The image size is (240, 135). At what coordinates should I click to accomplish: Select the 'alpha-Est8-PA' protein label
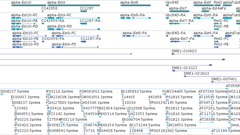tap(135, 33)
